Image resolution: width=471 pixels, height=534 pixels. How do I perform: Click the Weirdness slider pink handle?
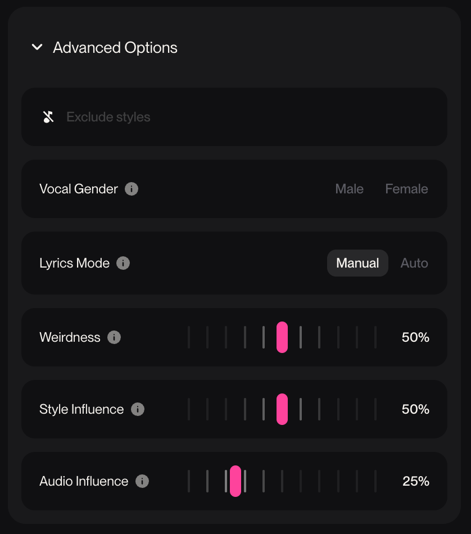pos(282,337)
